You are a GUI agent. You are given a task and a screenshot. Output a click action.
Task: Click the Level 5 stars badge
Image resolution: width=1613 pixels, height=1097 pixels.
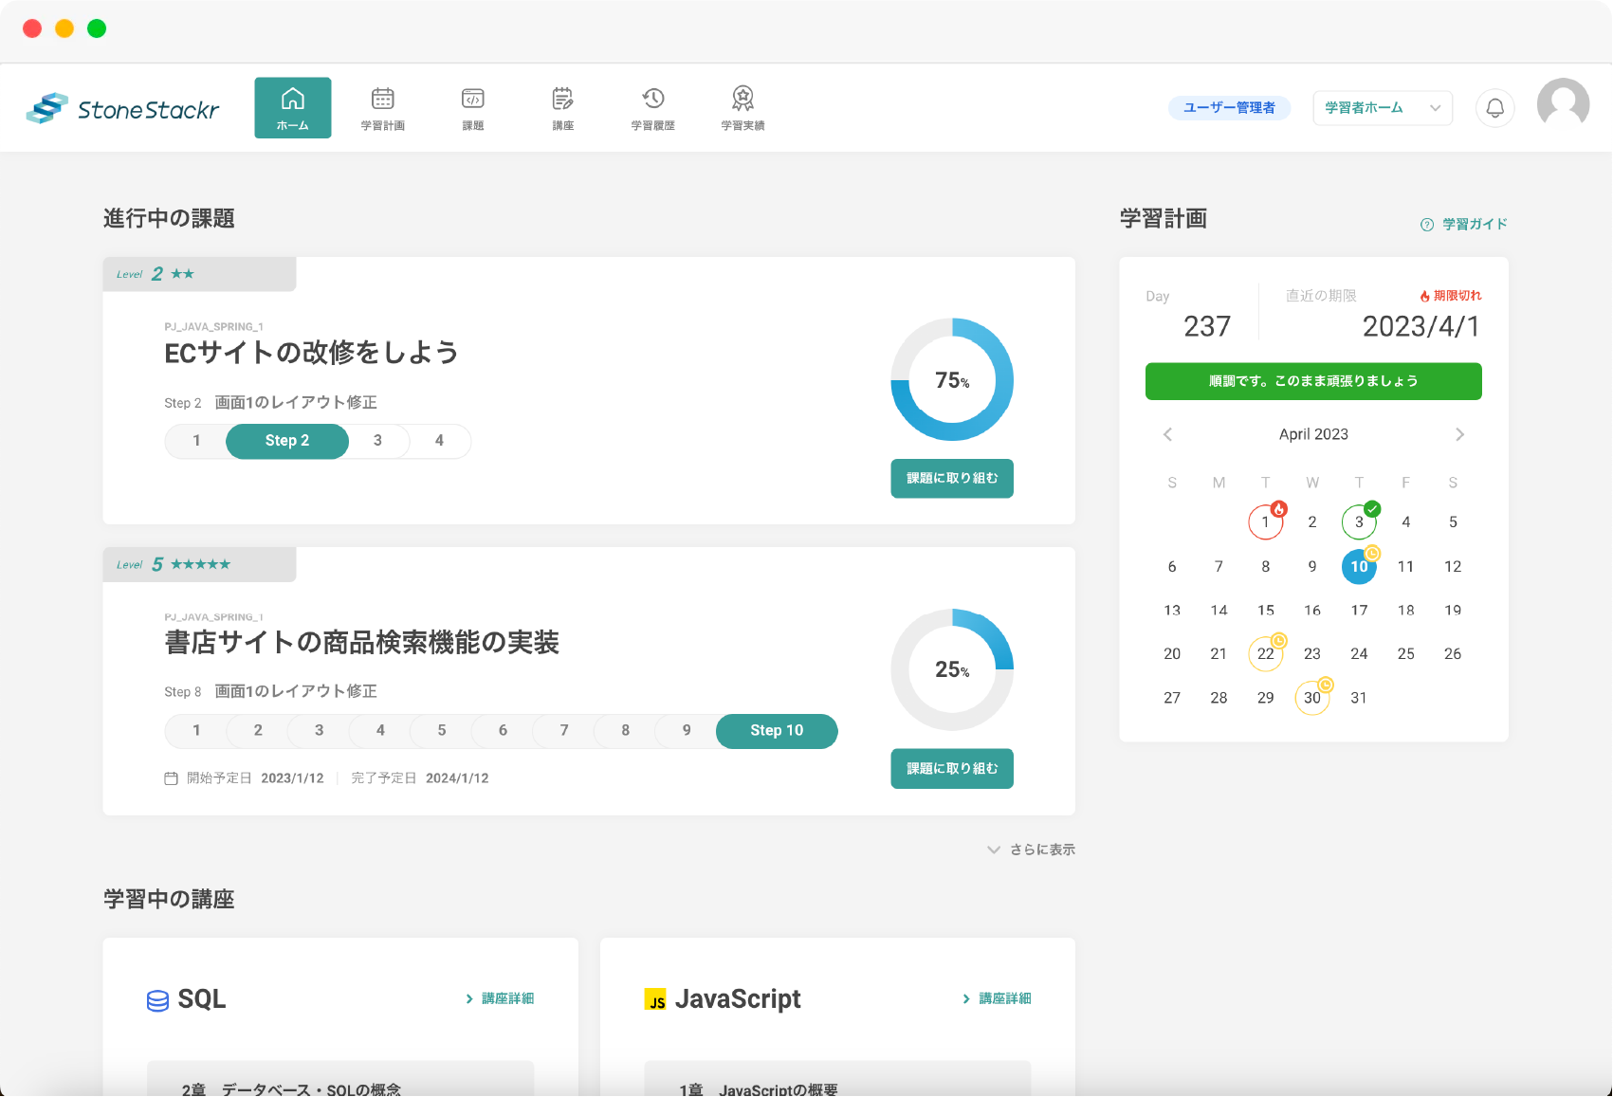(x=199, y=564)
